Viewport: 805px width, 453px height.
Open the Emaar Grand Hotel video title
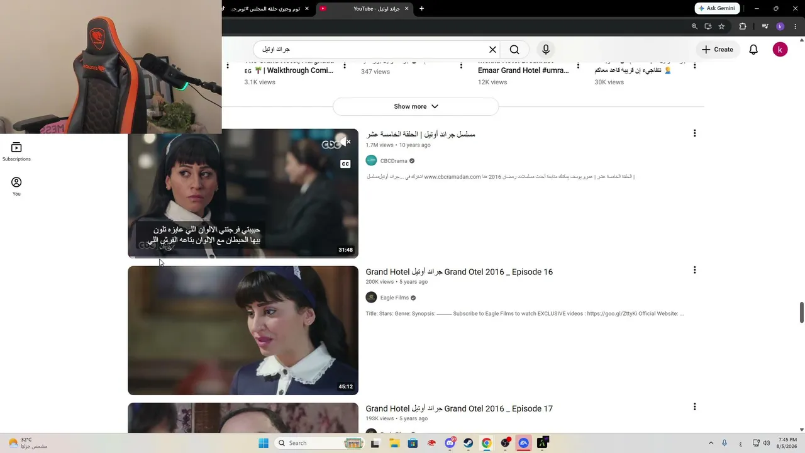coord(523,70)
